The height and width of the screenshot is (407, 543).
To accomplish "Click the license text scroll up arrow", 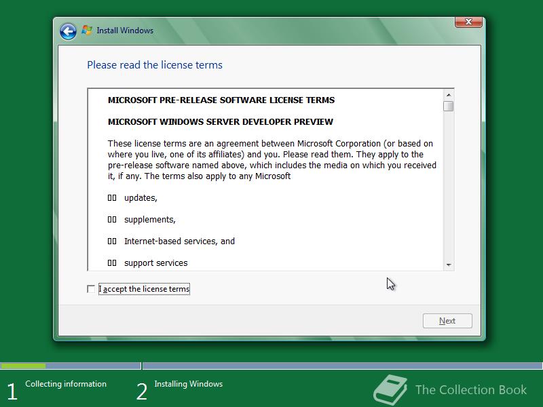I will 449,95.
